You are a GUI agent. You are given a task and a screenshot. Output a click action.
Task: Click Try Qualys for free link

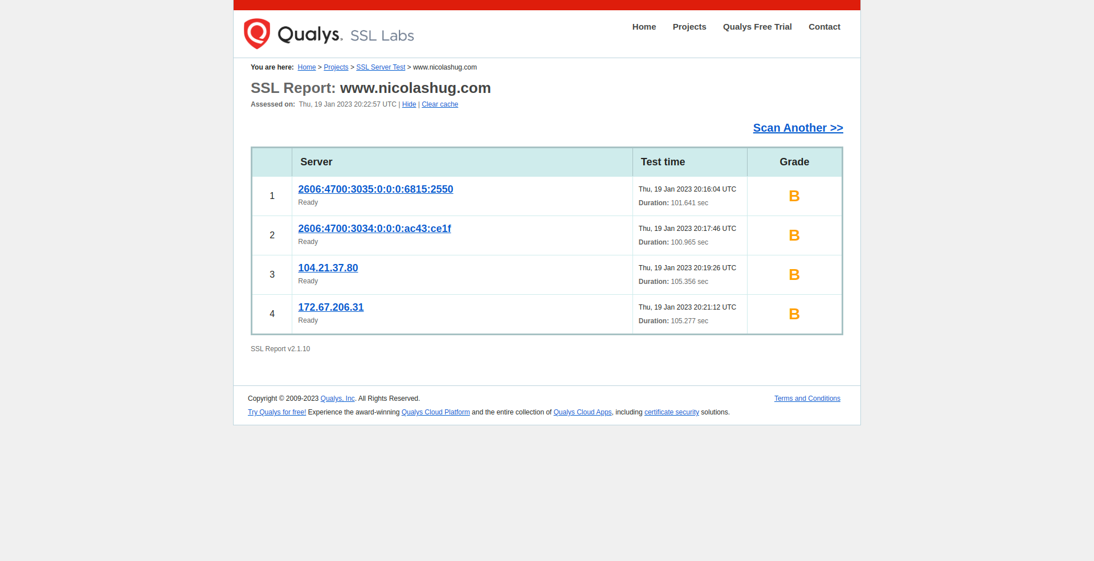(277, 412)
